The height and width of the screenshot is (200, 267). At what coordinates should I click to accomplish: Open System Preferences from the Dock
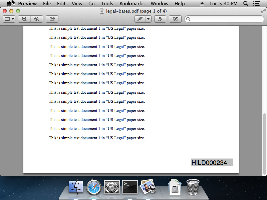coord(112,187)
